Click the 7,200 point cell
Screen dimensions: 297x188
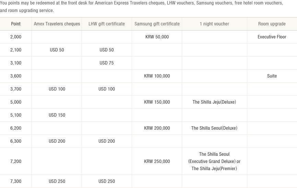16,162
